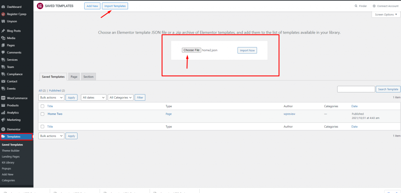401x193 pixels.
Task: Open Popups submenu item
Action: (6, 168)
